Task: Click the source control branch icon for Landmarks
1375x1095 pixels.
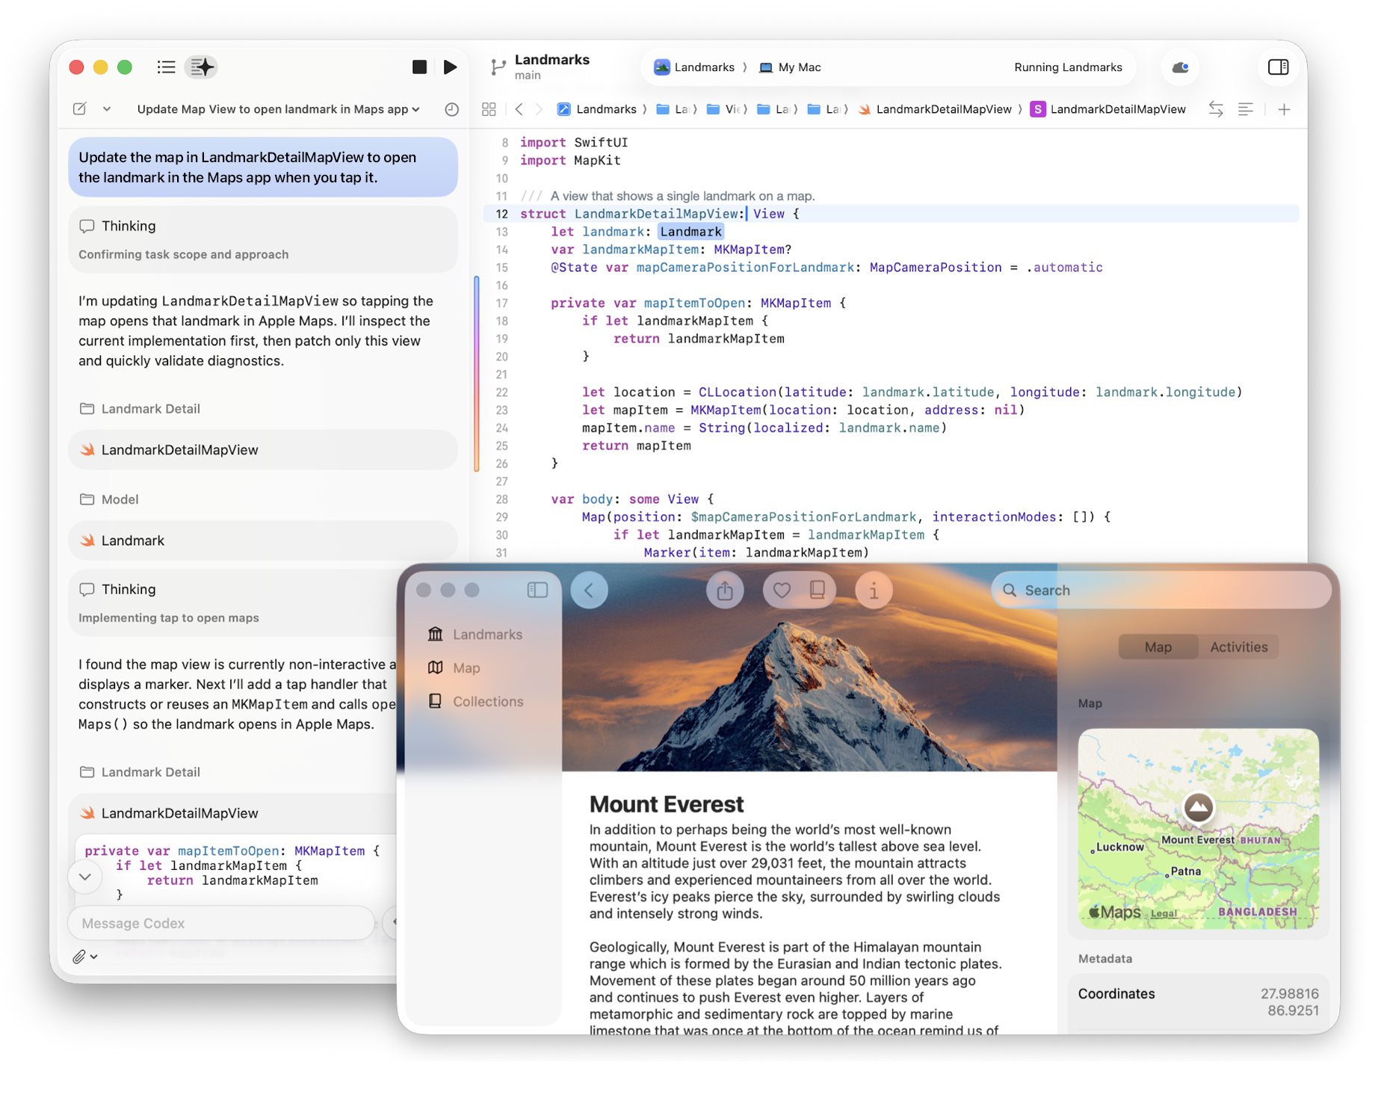Action: [498, 67]
